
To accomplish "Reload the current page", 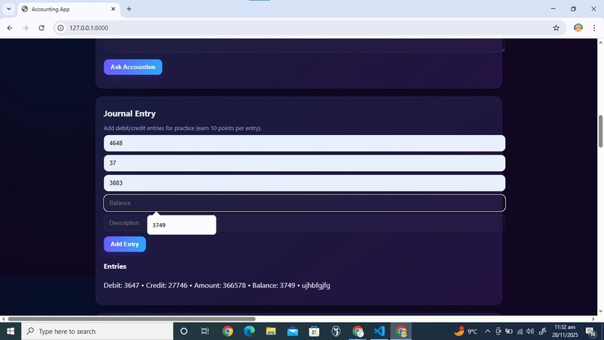I will pos(42,28).
